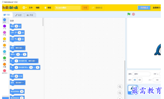Click the block palette vertical scrollbar
Image resolution: width=164 pixels, height=99 pixels.
click(43, 22)
